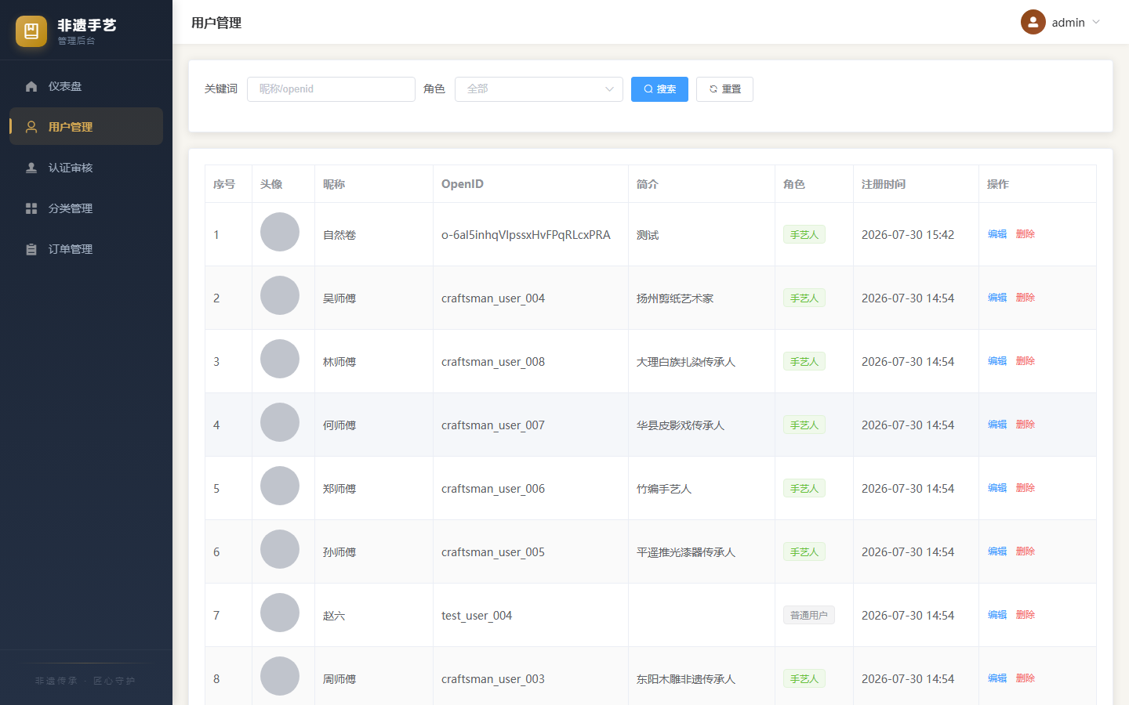Click the 重置 reset button

724,89
